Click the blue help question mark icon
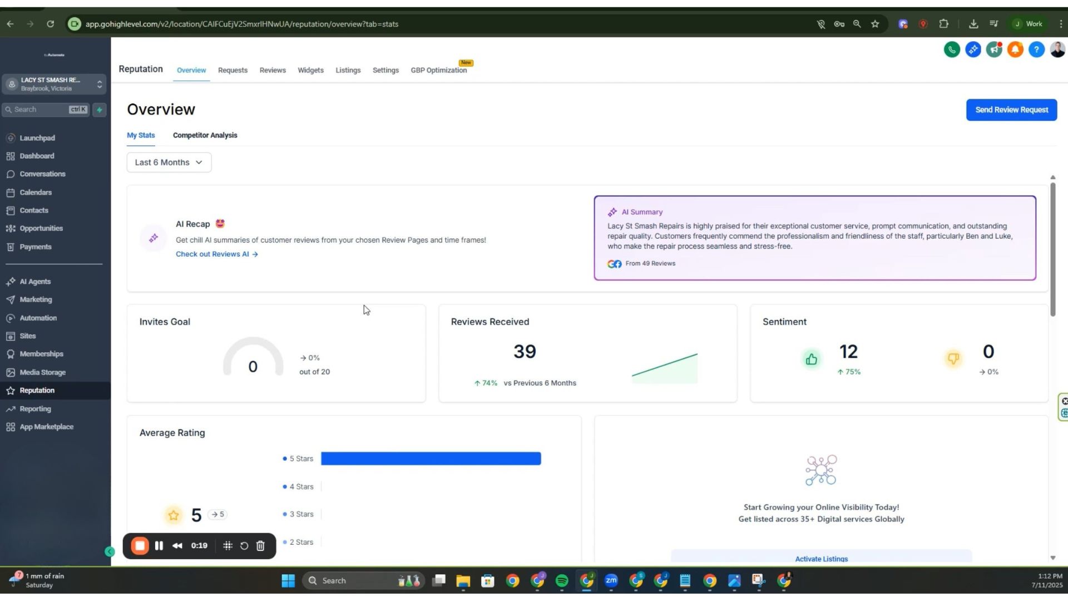Image resolution: width=1068 pixels, height=601 pixels. [x=1036, y=50]
